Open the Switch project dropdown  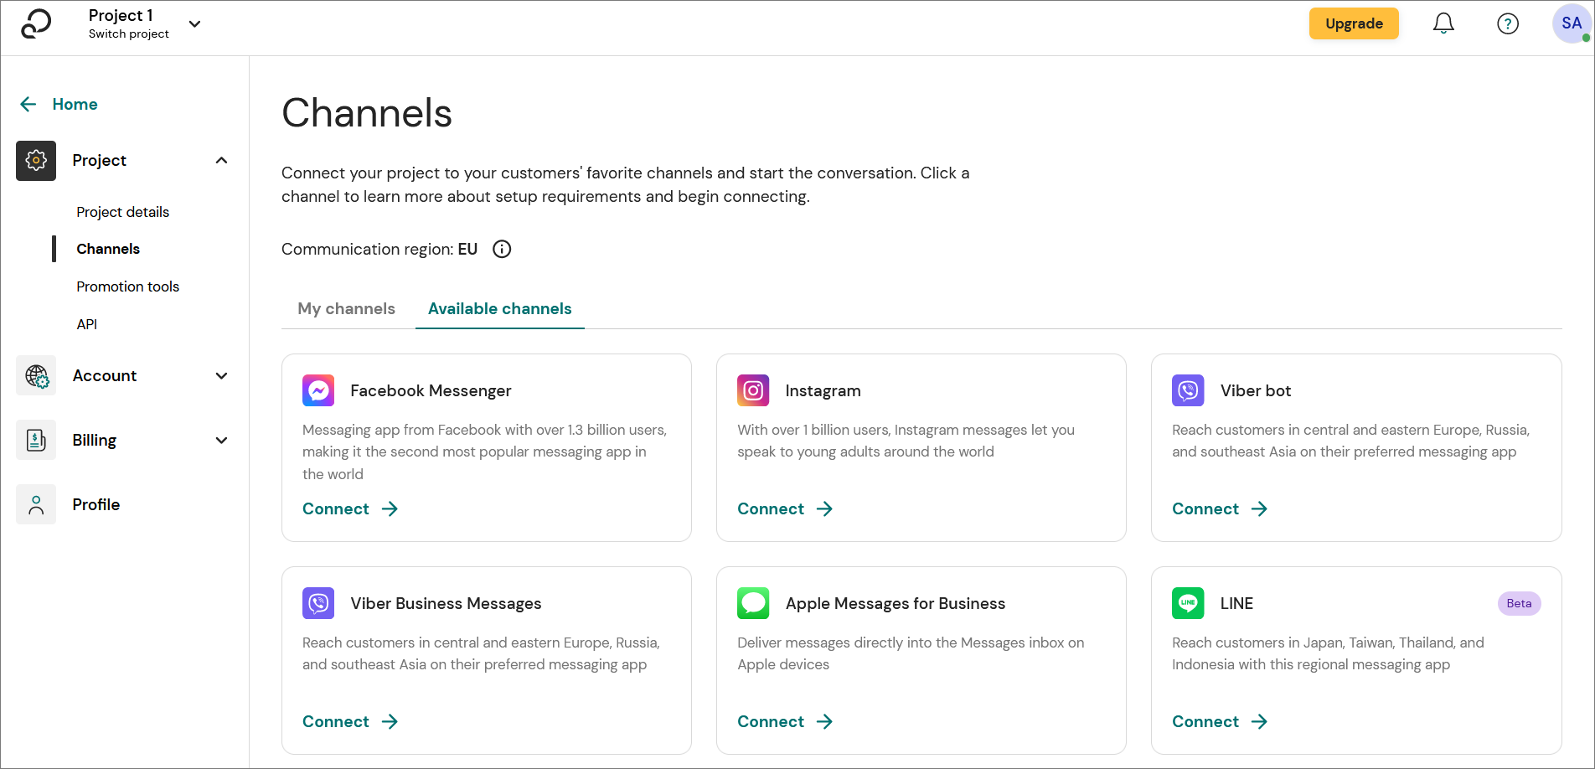pyautogui.click(x=194, y=24)
